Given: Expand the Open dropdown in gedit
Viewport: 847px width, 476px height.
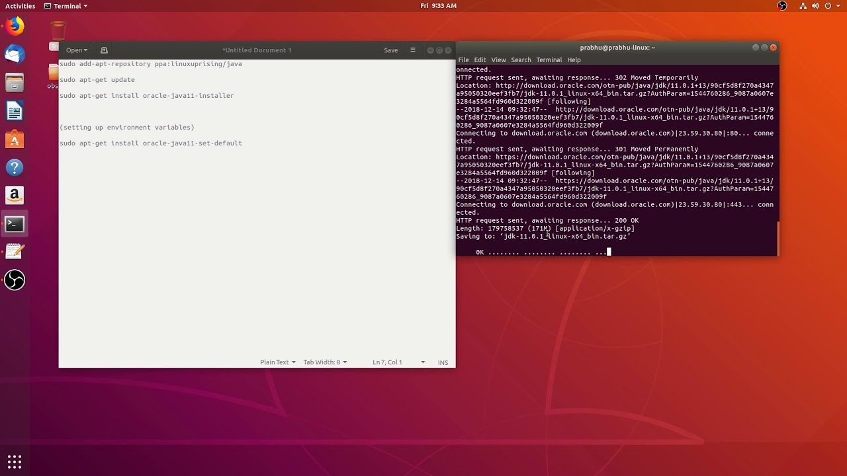Looking at the screenshot, I should coord(77,50).
